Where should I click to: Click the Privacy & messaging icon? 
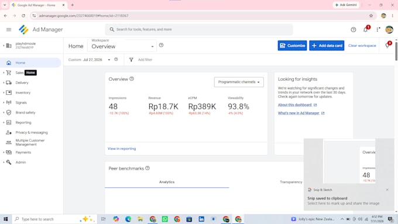[x=9, y=132]
